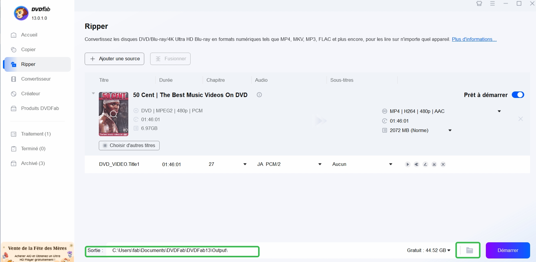Click the version 13.0.1.0 label
536x262 pixels.
(x=39, y=18)
